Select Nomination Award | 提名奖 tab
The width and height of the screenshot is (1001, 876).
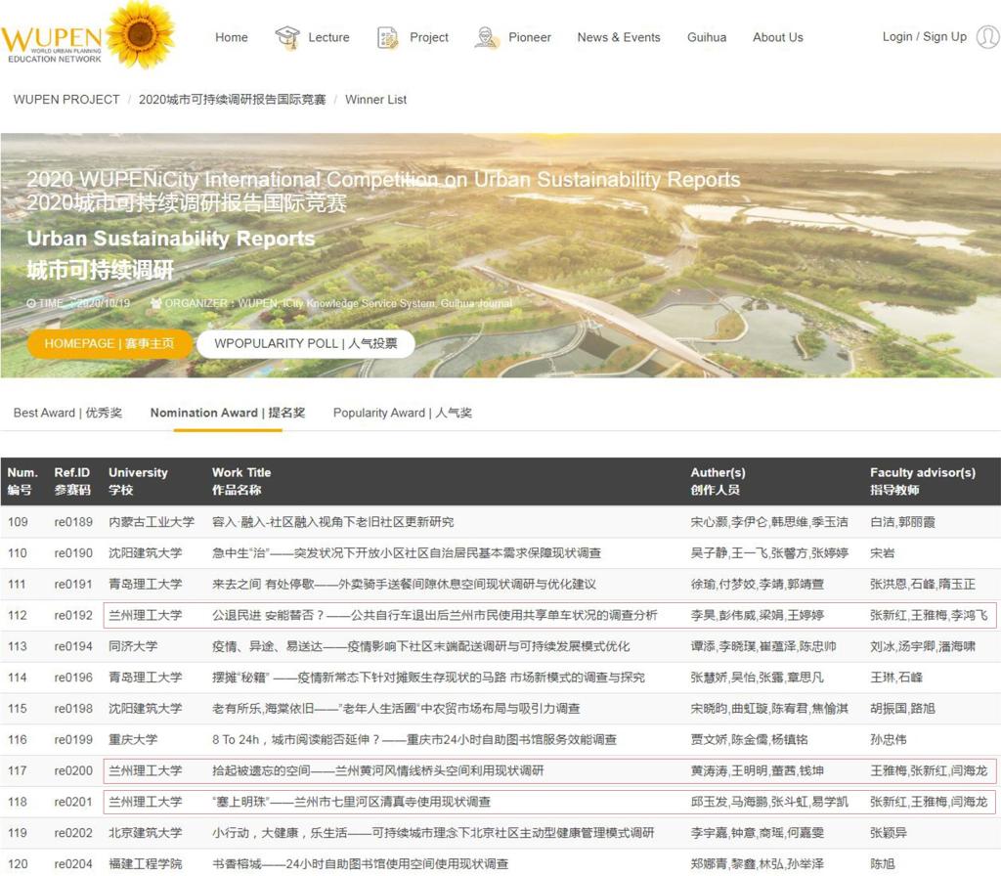point(227,413)
